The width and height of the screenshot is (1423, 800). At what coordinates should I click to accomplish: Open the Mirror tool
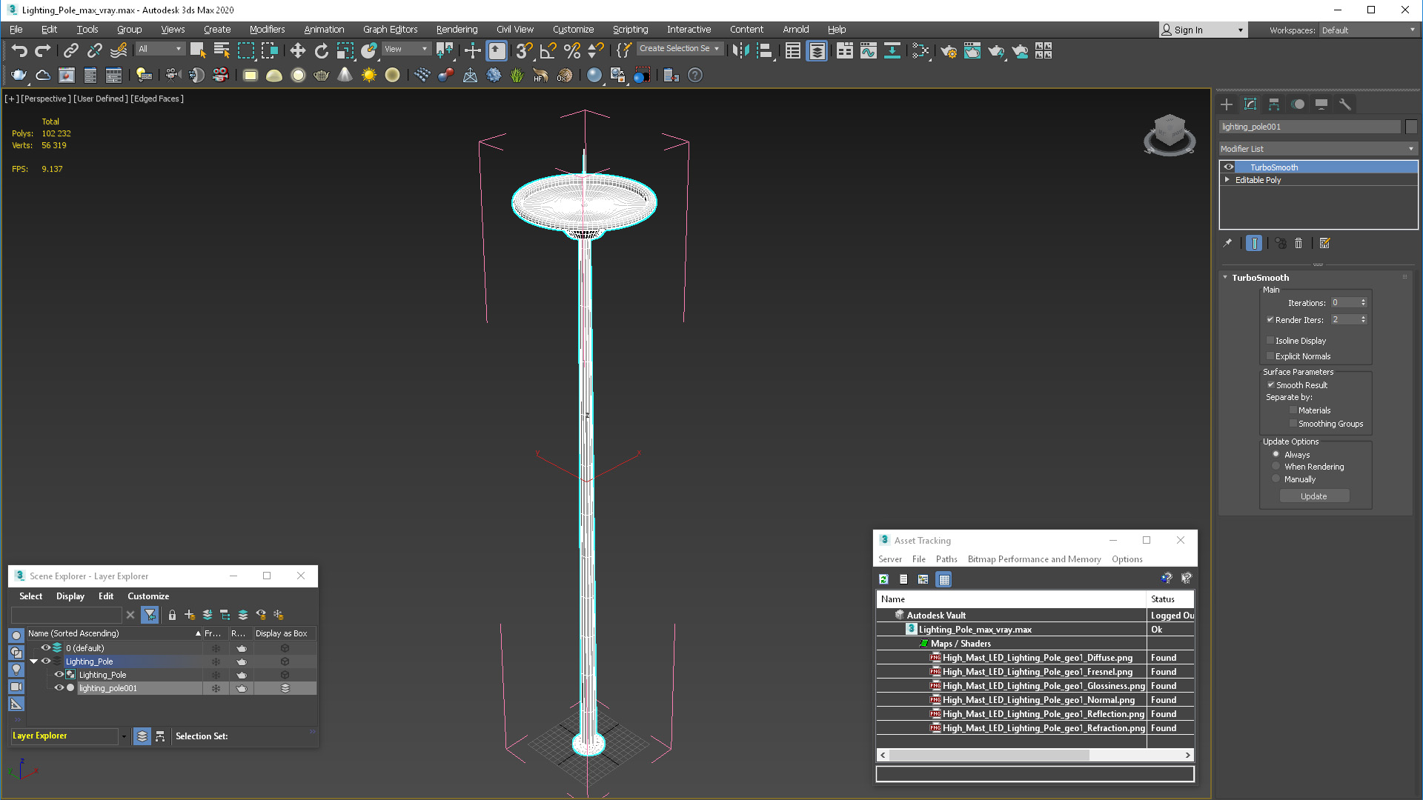(x=740, y=50)
